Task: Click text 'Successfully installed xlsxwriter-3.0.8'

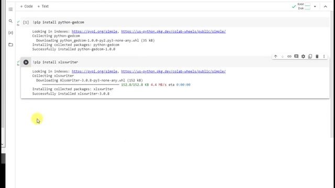Action: (71, 93)
